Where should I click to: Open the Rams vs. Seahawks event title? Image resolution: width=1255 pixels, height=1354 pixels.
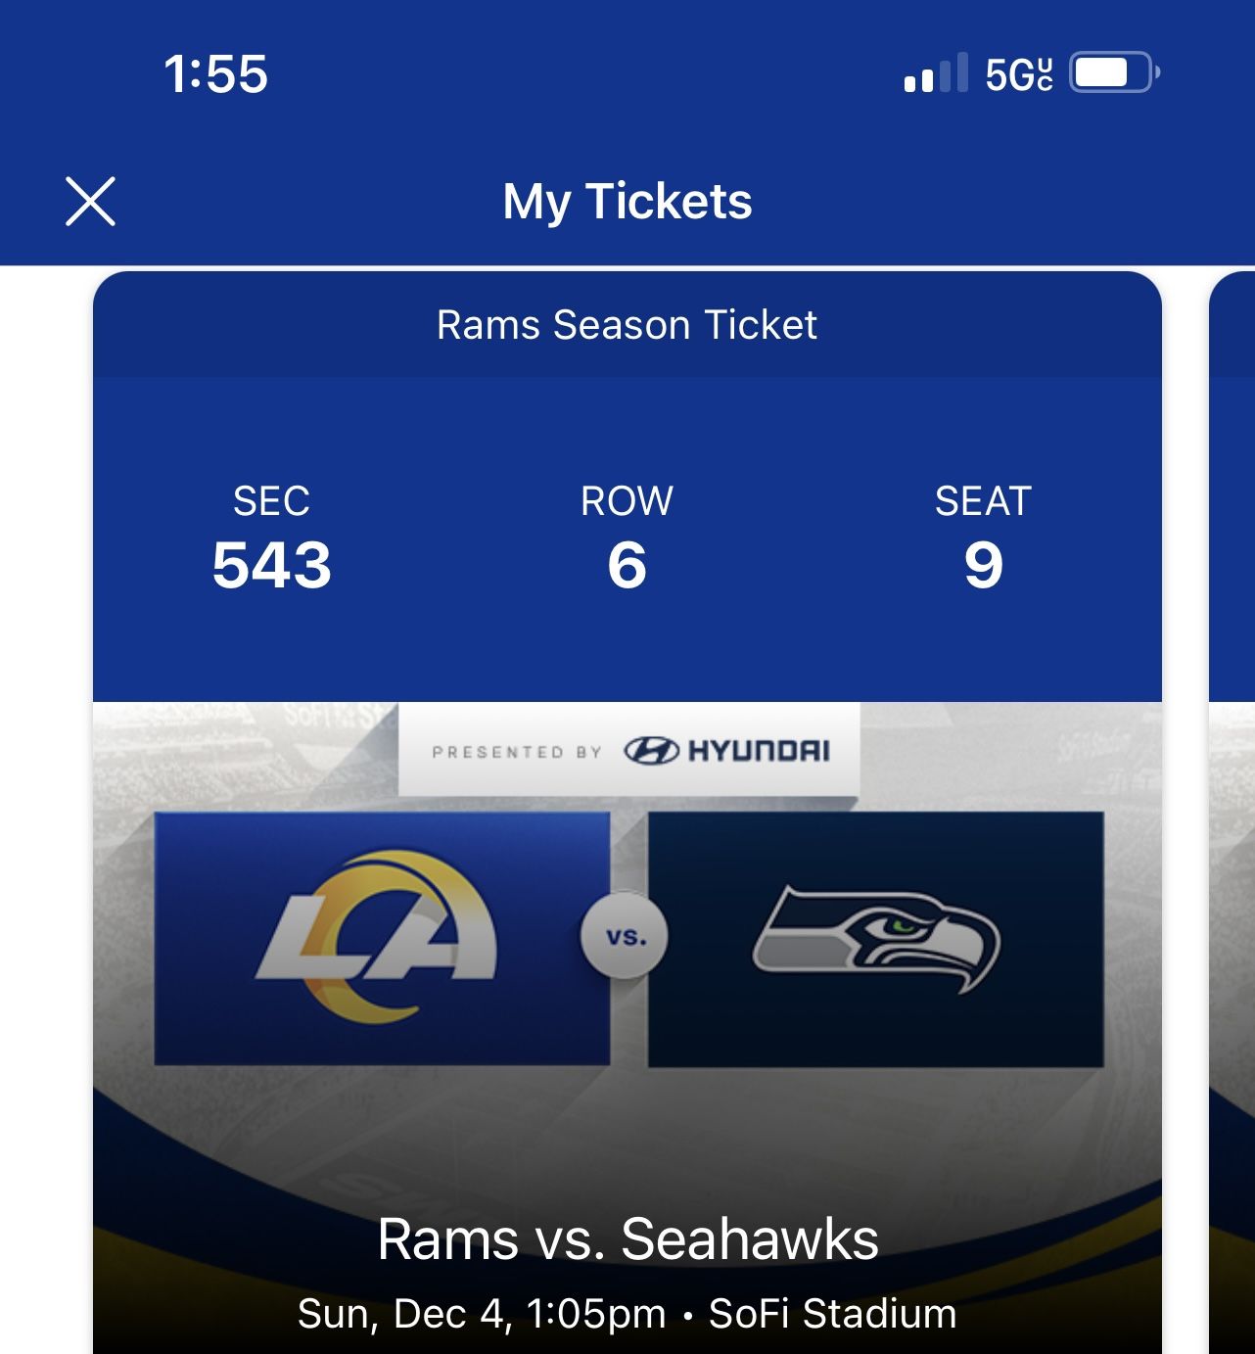click(x=627, y=1239)
